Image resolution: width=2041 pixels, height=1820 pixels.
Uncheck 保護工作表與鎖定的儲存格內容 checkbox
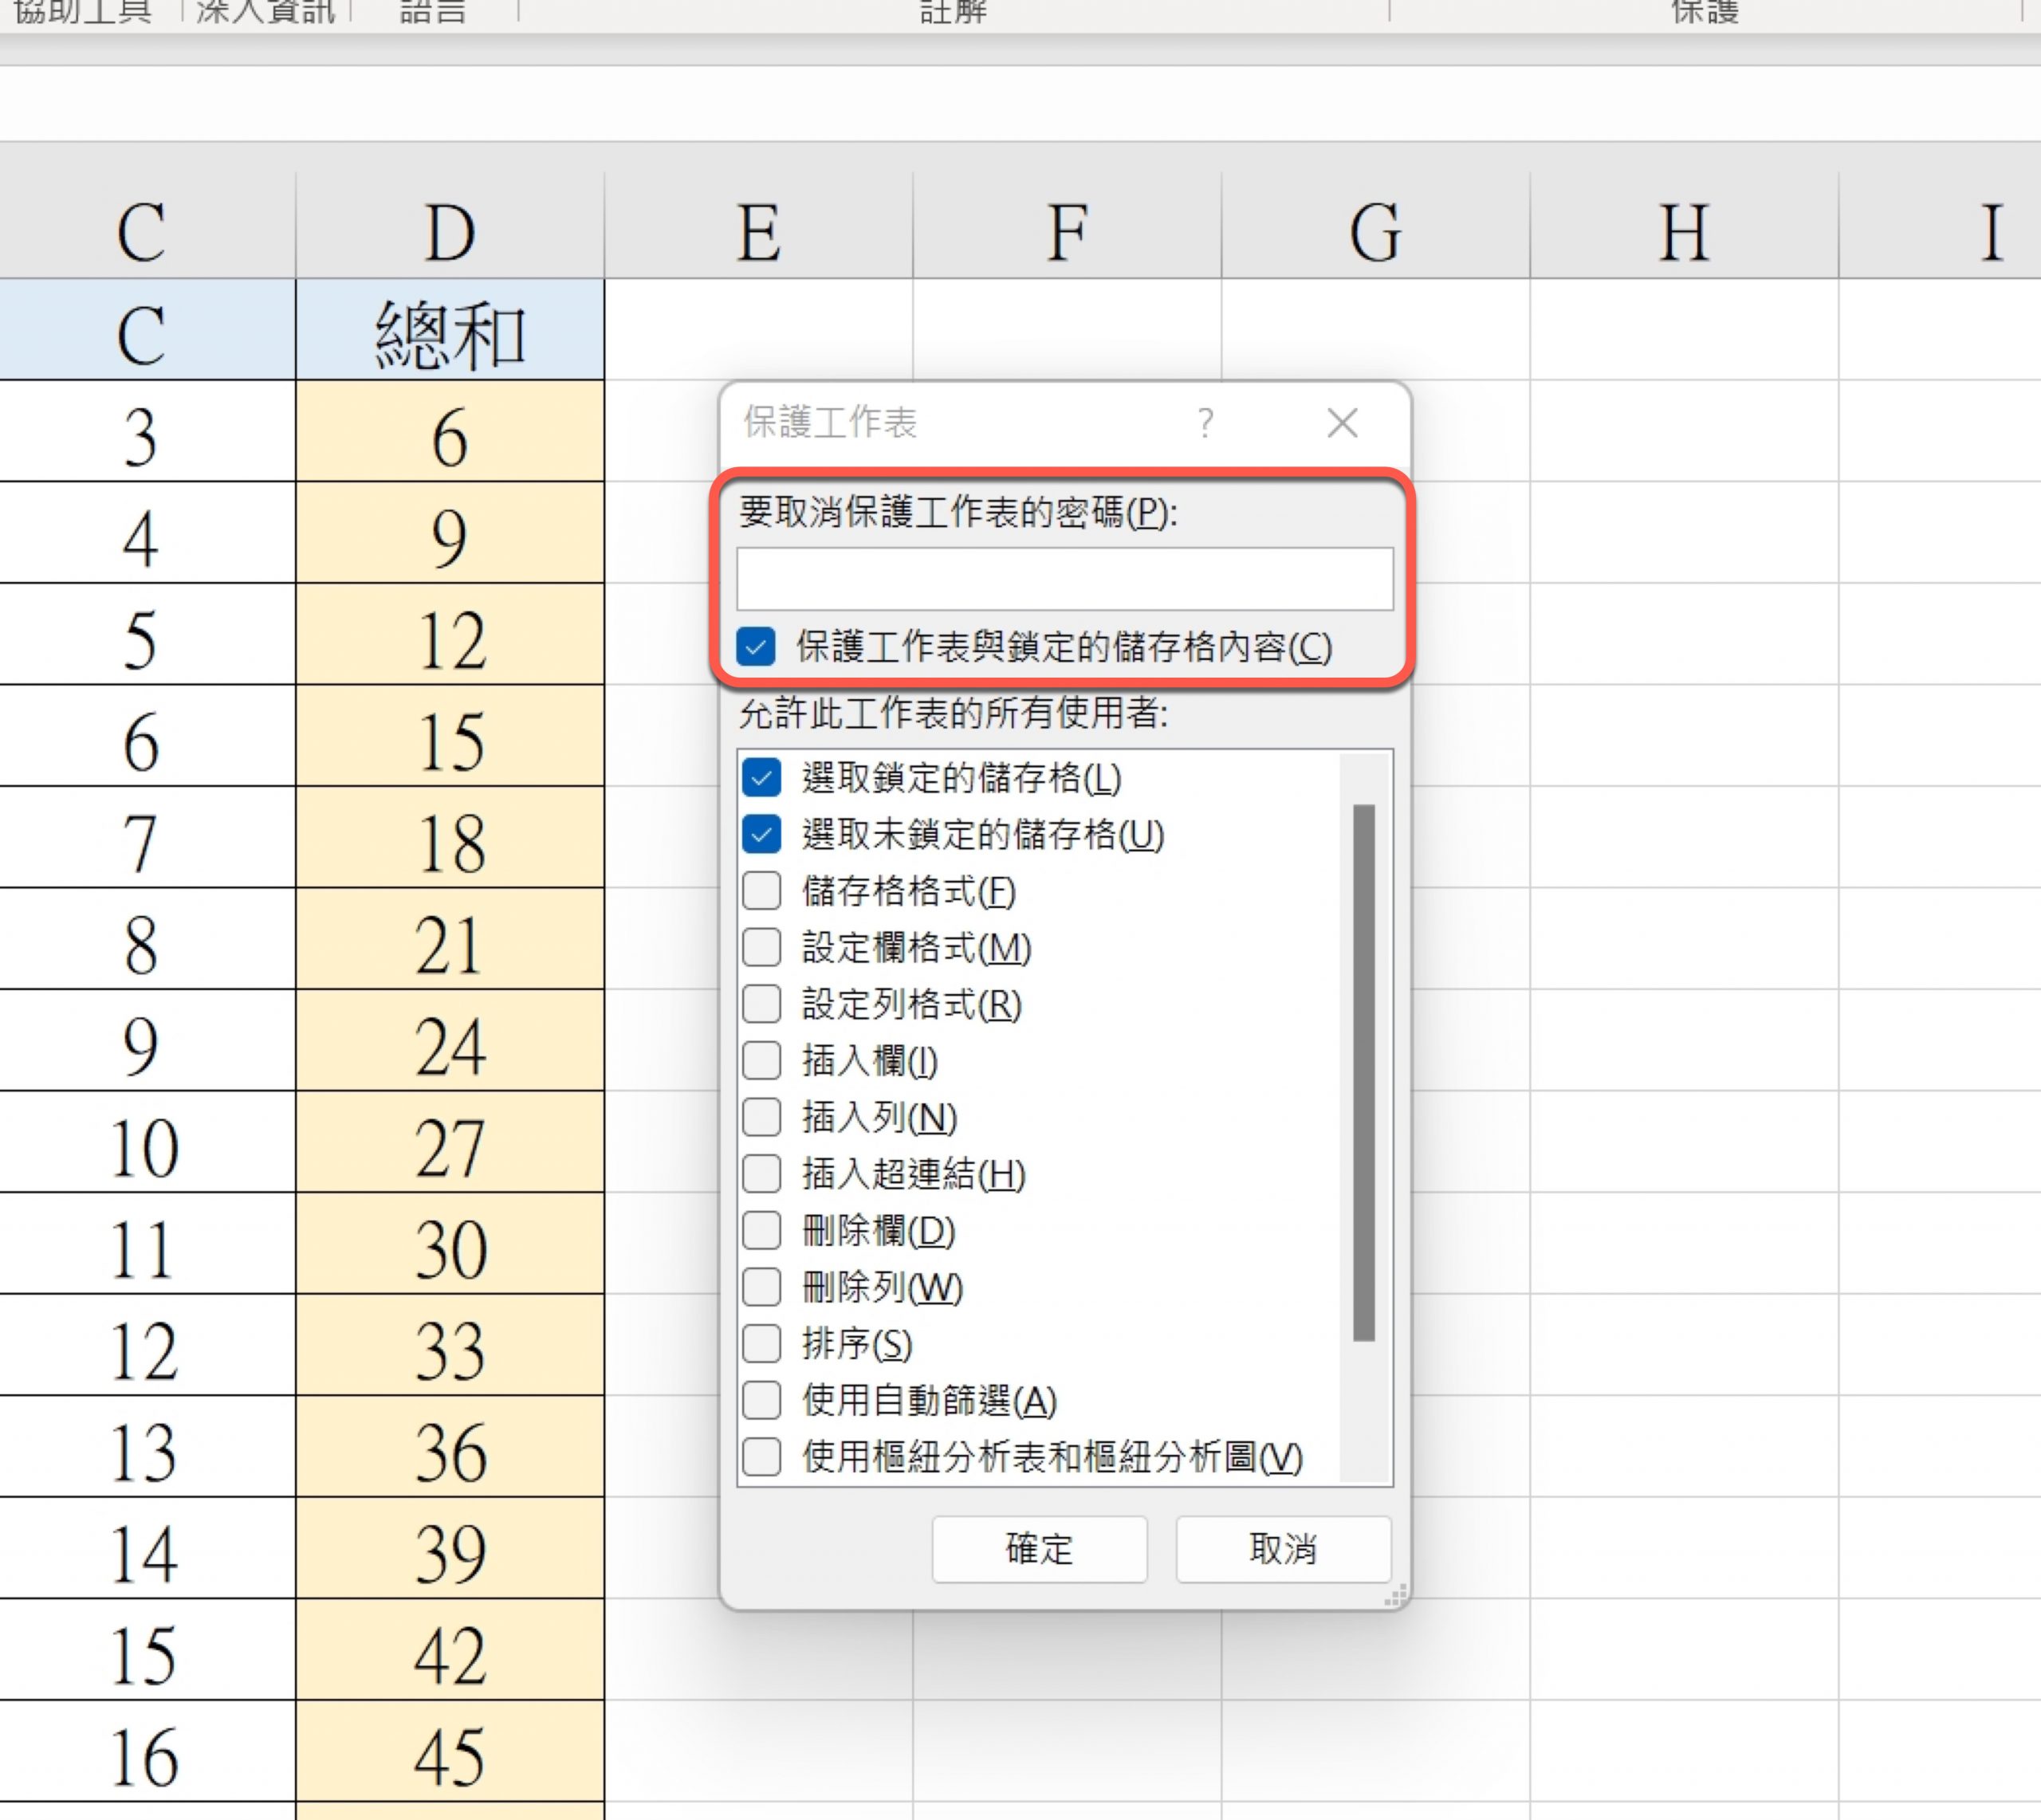tap(756, 647)
